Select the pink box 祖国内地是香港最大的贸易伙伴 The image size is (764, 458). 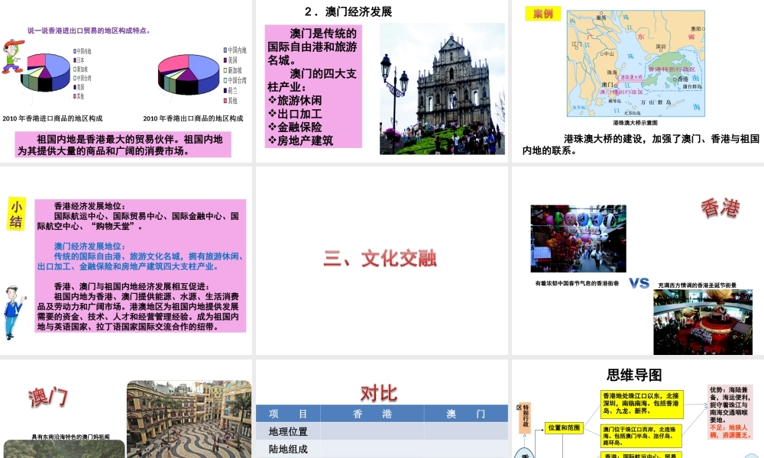point(123,145)
